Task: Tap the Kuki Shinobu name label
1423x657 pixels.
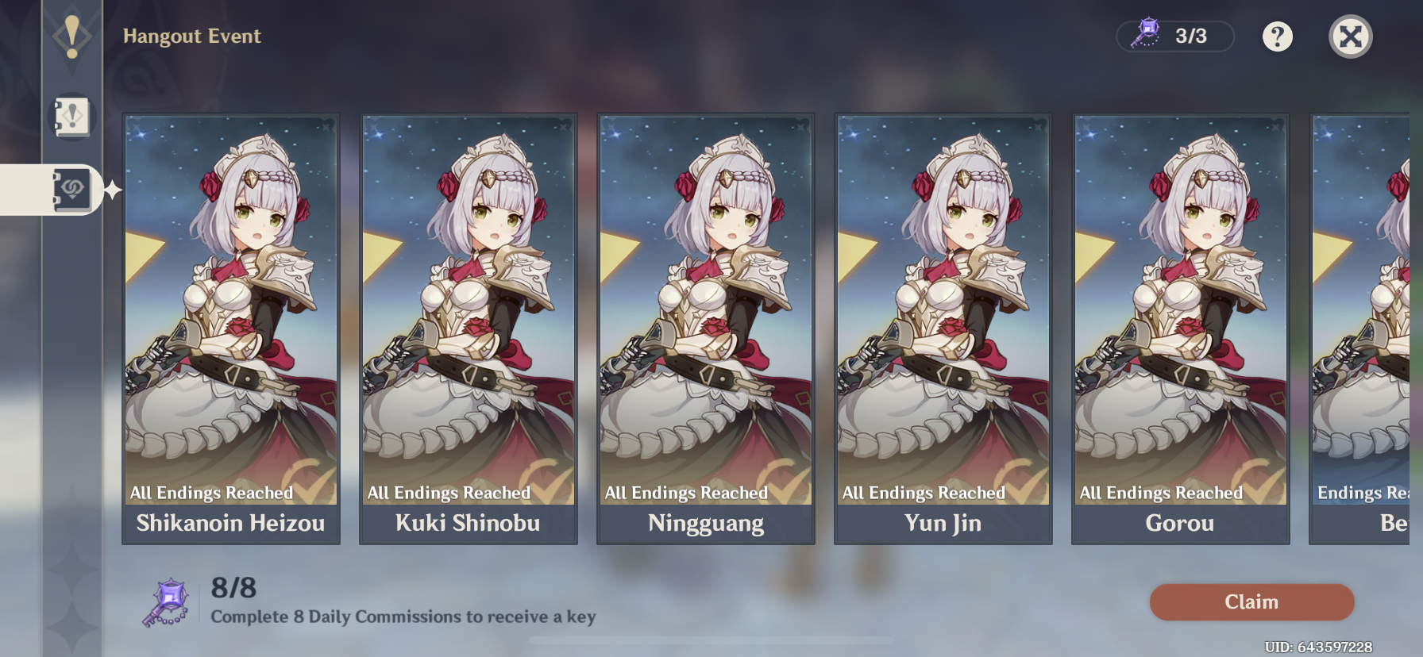Action: [468, 524]
